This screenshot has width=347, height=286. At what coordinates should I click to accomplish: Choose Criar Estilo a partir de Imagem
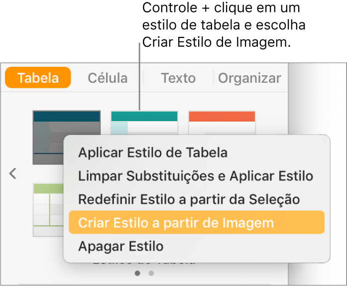(x=176, y=223)
